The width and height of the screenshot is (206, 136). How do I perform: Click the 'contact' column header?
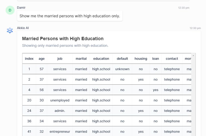coord(172,58)
